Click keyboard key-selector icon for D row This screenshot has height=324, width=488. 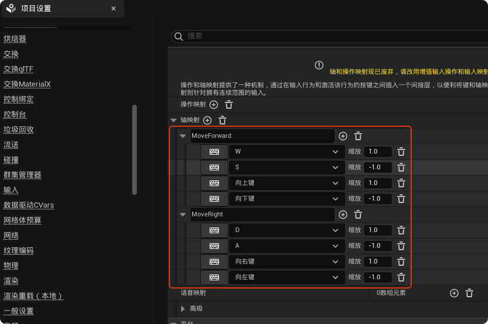click(x=214, y=230)
